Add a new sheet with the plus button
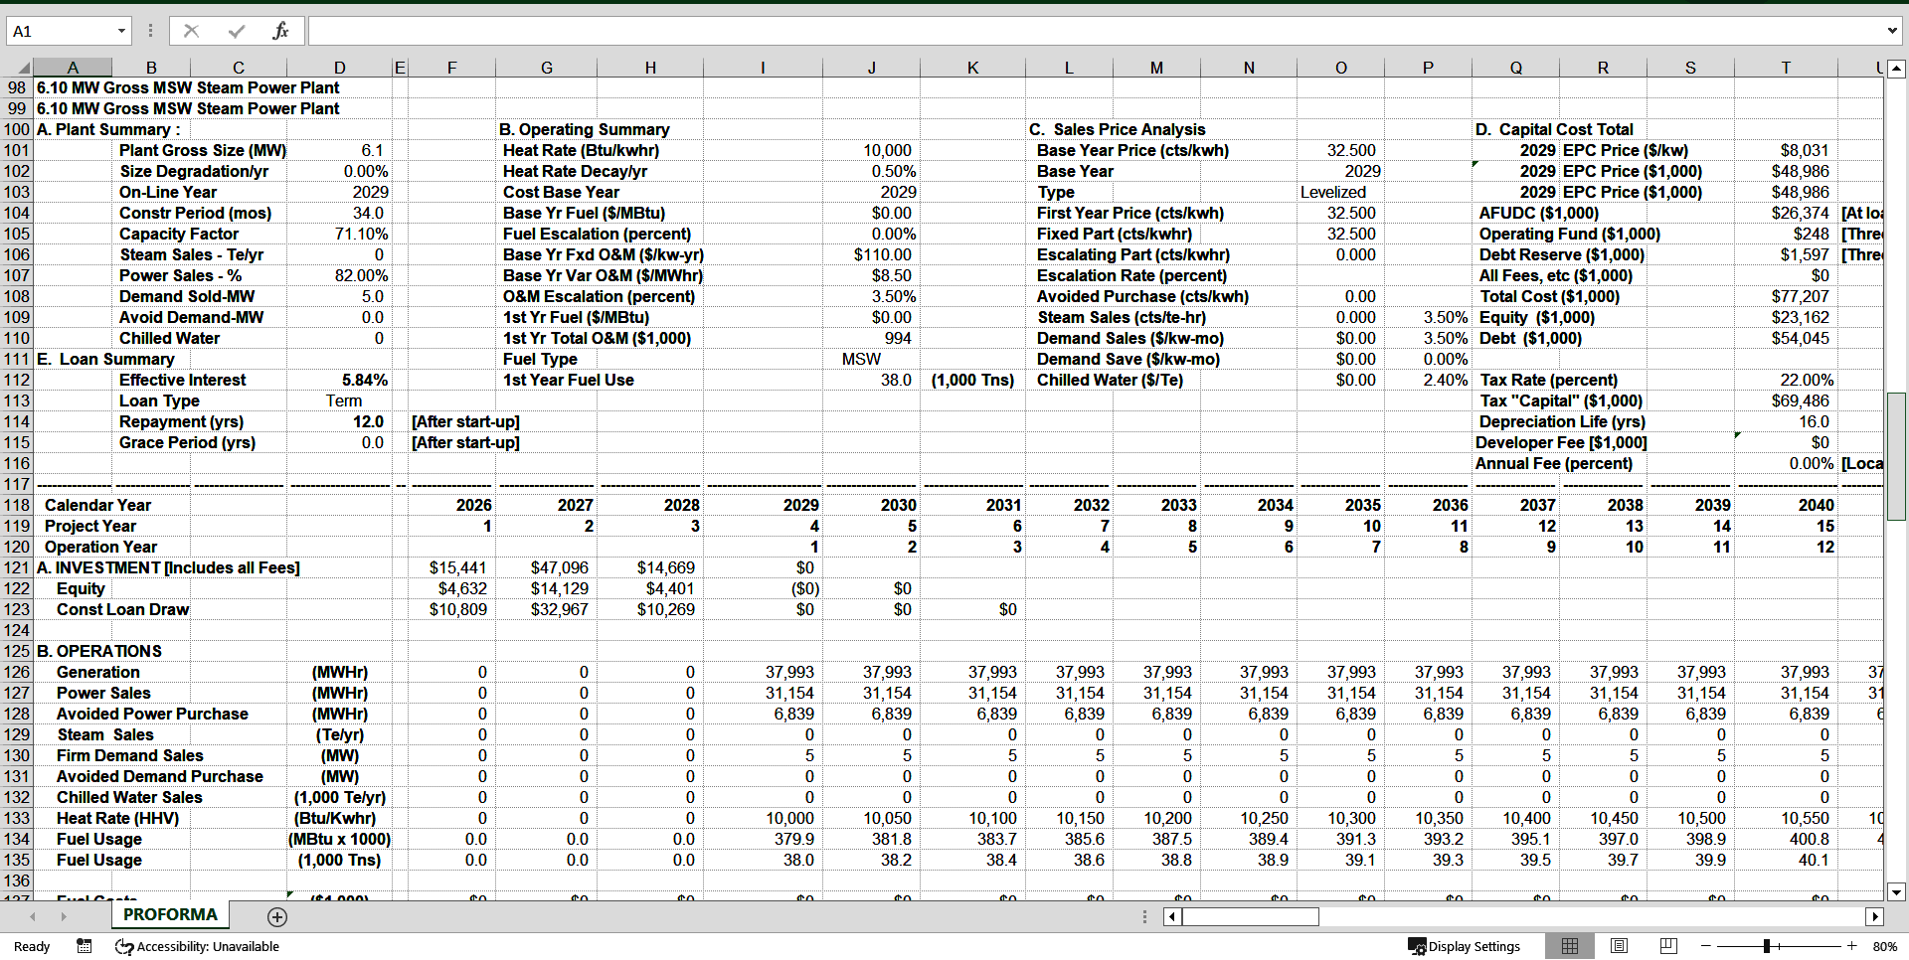 (277, 917)
